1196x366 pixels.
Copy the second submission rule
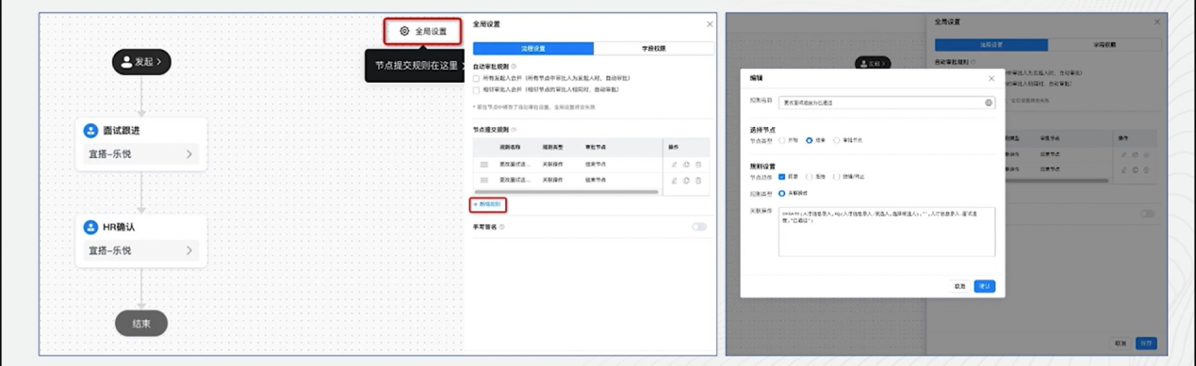686,180
